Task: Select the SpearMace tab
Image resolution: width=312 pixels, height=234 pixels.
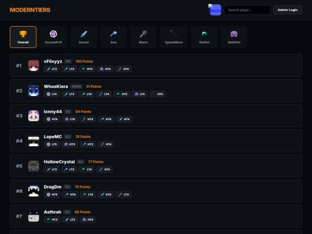Action: [174, 37]
